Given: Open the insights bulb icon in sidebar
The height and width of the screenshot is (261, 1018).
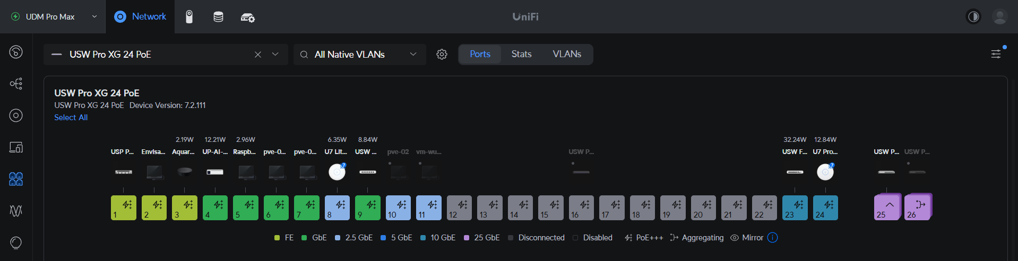Looking at the screenshot, I should pos(16,242).
